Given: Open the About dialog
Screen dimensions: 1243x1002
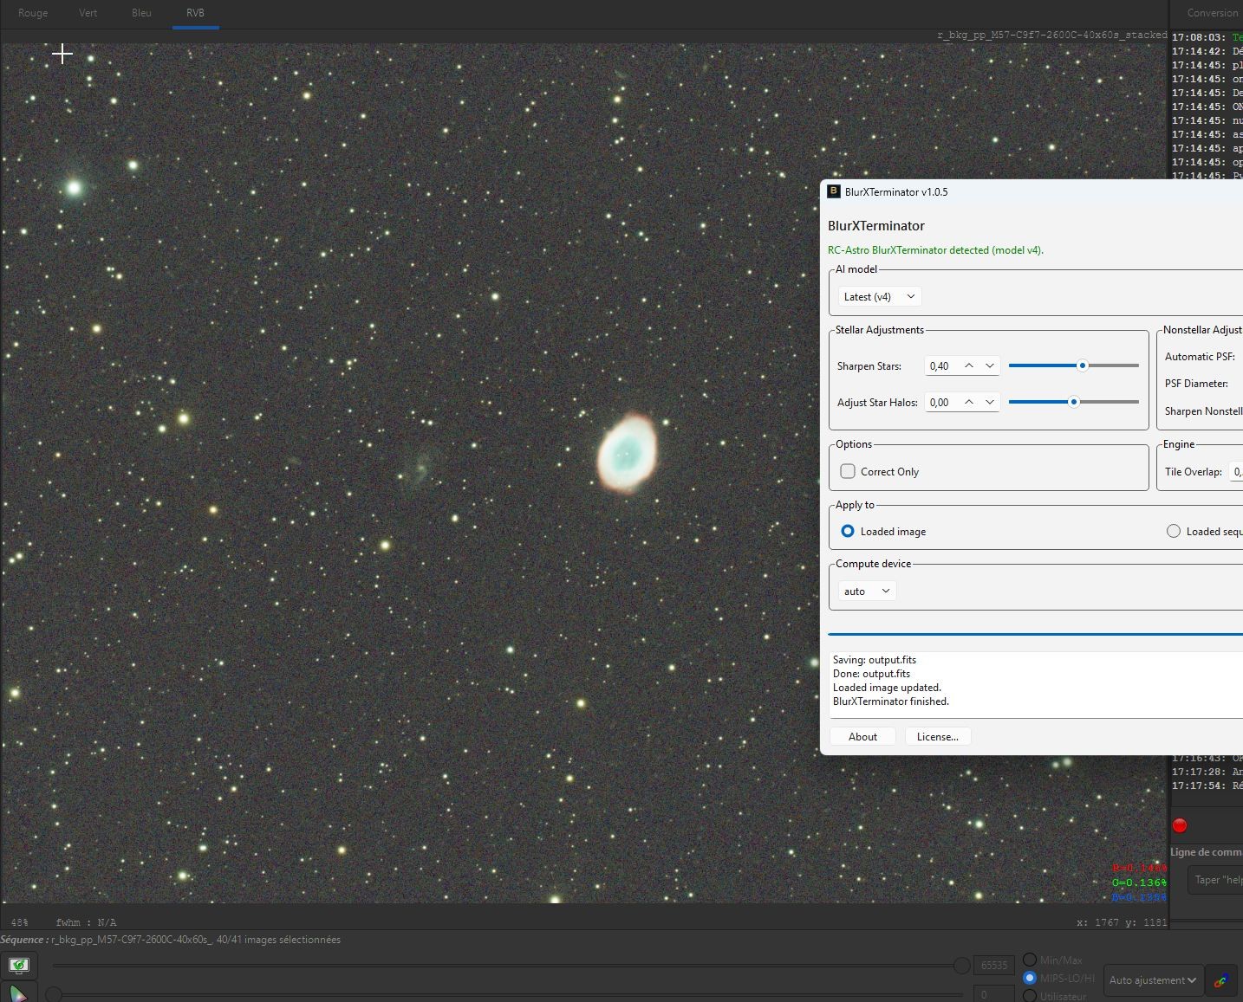Looking at the screenshot, I should coord(862,736).
